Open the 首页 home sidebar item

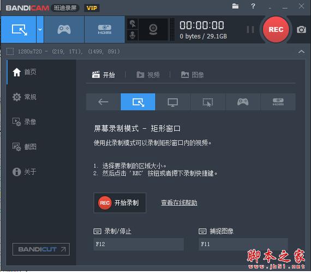point(25,72)
